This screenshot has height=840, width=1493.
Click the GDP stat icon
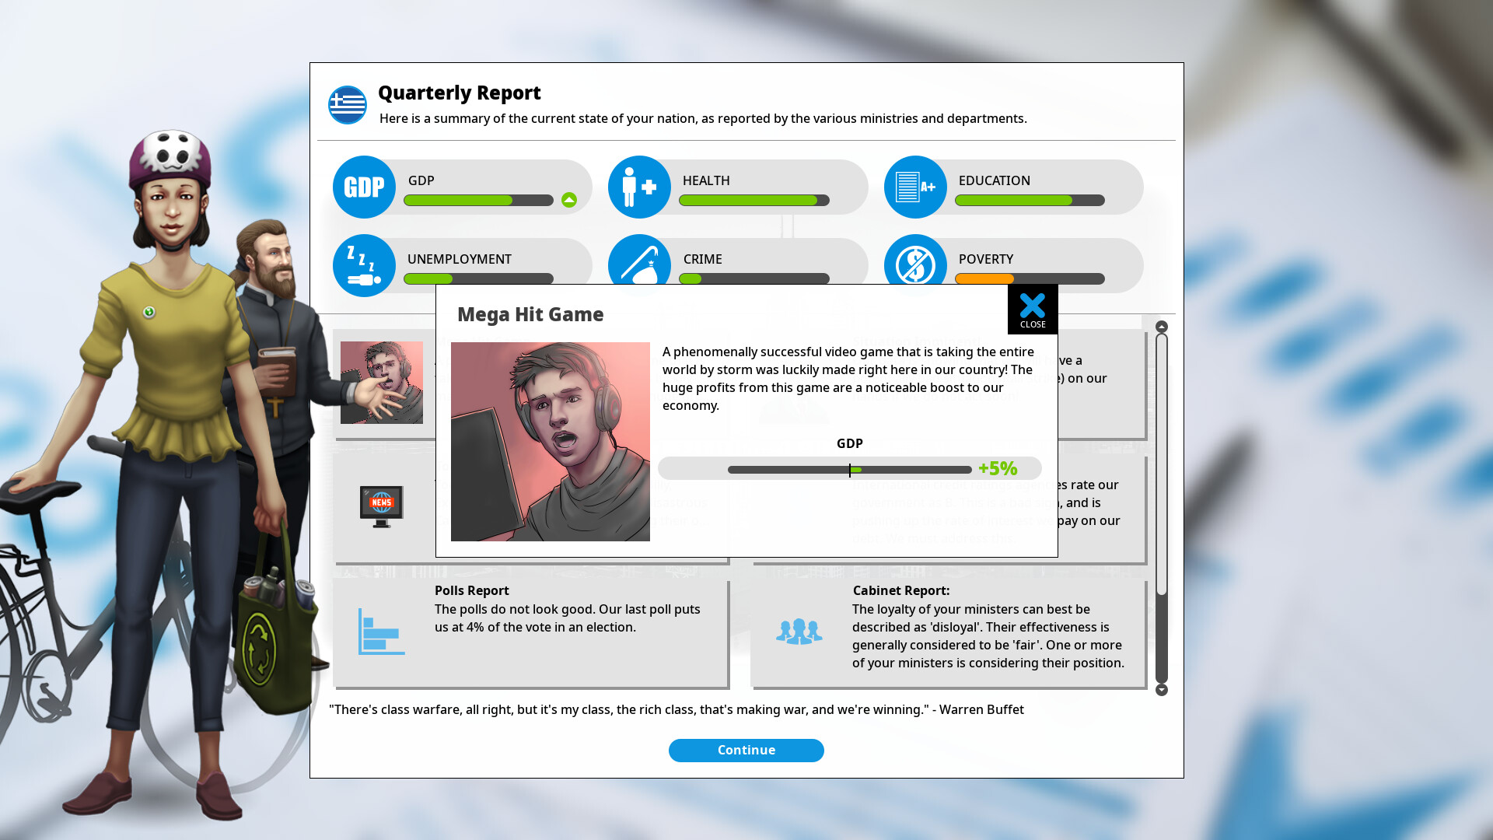(x=364, y=187)
